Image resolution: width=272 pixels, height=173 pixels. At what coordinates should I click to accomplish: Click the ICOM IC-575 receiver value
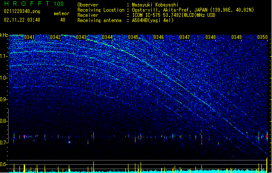(x=173, y=15)
